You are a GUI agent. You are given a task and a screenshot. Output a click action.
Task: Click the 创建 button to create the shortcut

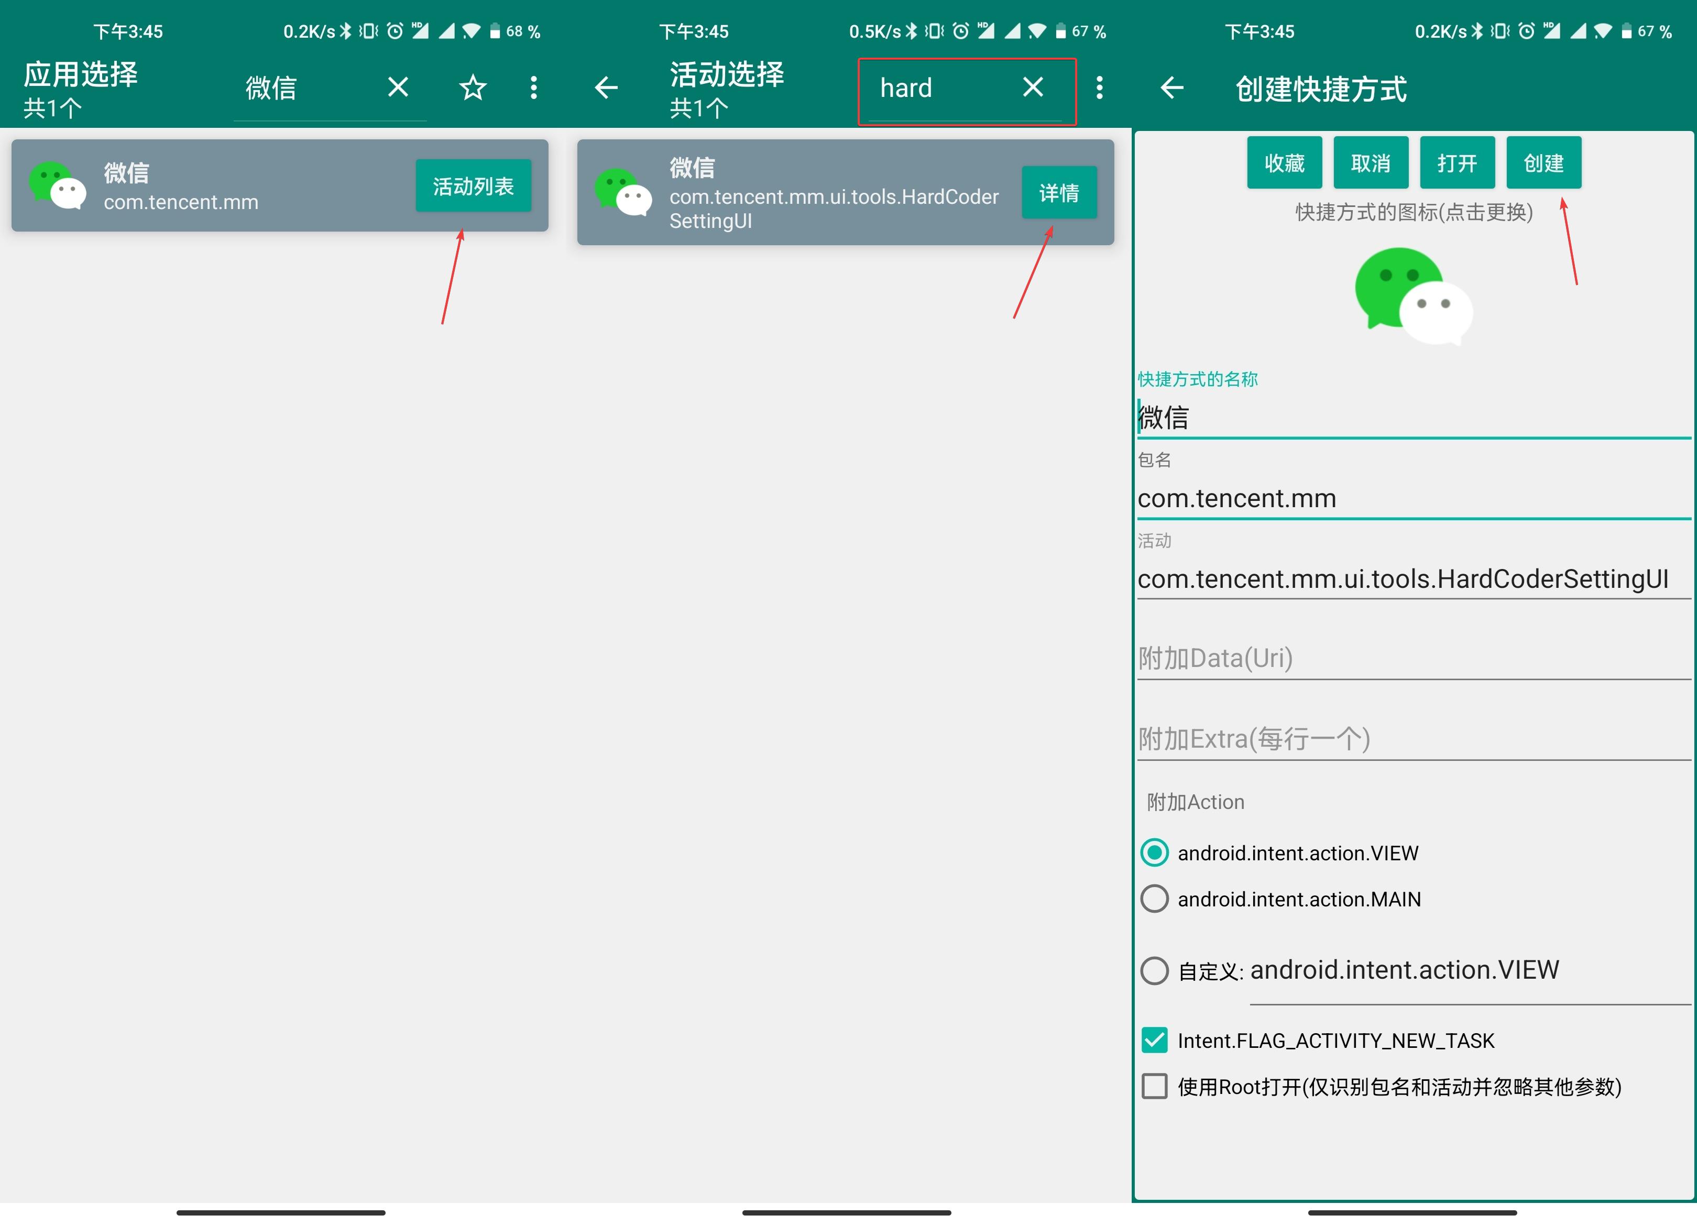(1543, 162)
